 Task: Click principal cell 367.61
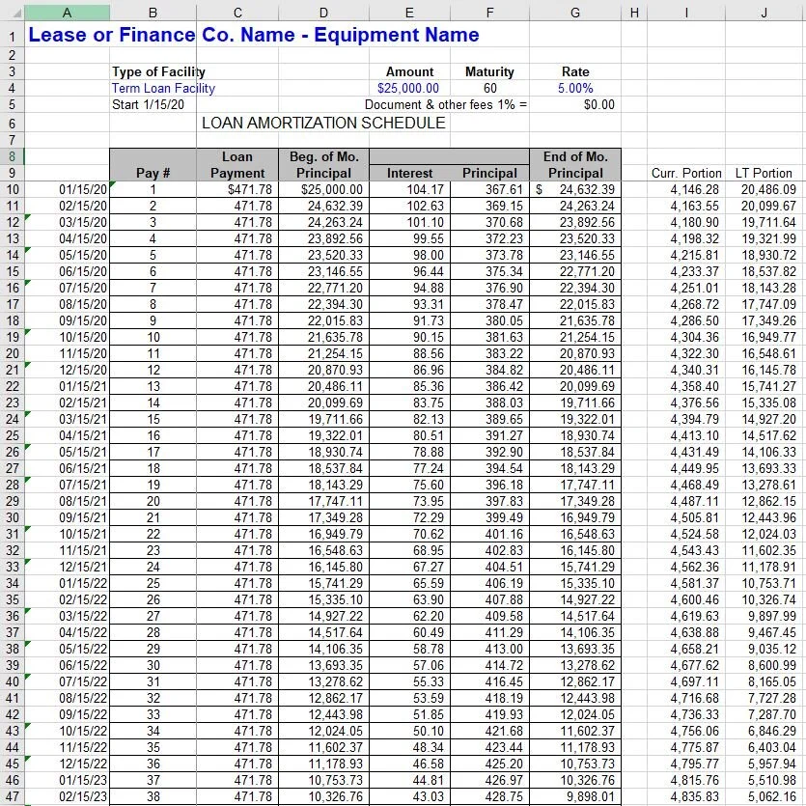click(x=489, y=189)
